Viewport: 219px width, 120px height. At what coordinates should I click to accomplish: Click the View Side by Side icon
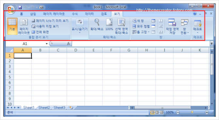coord(161,21)
